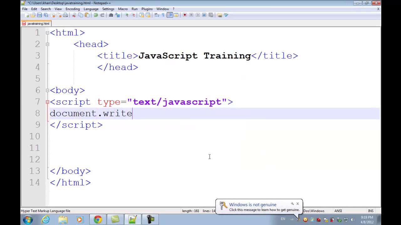Open the Settings menu
The height and width of the screenshot is (225, 401).
click(x=108, y=9)
